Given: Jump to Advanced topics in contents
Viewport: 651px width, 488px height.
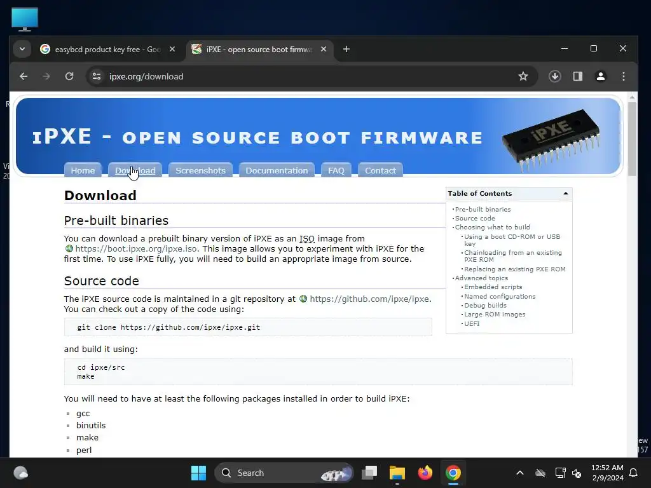Looking at the screenshot, I should [x=482, y=278].
